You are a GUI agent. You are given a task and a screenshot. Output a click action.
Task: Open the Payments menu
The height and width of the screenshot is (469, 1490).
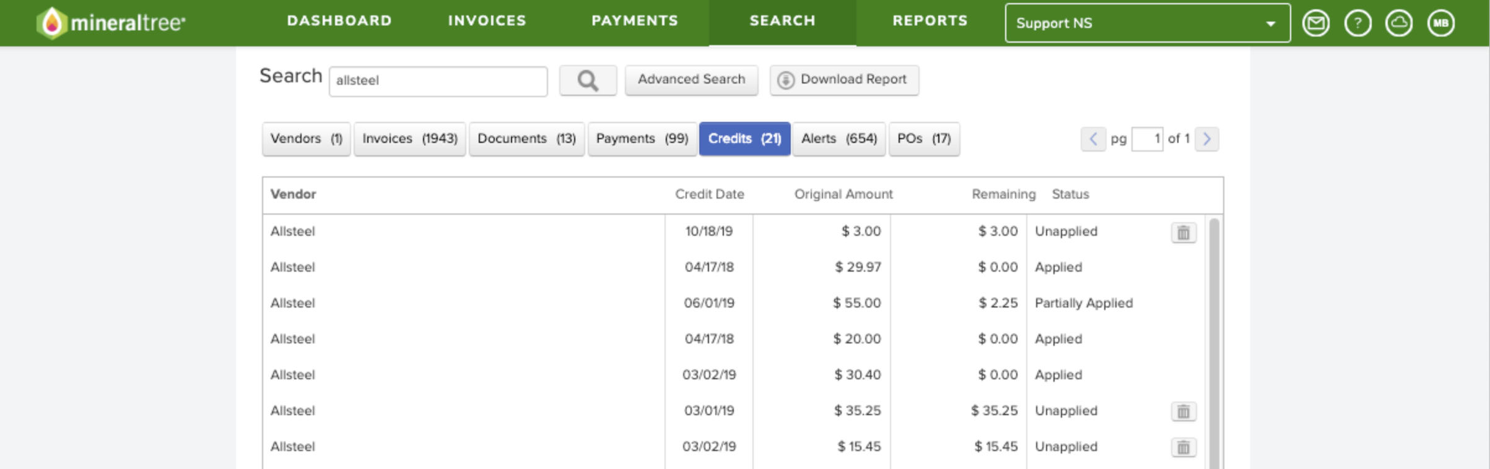click(x=635, y=20)
